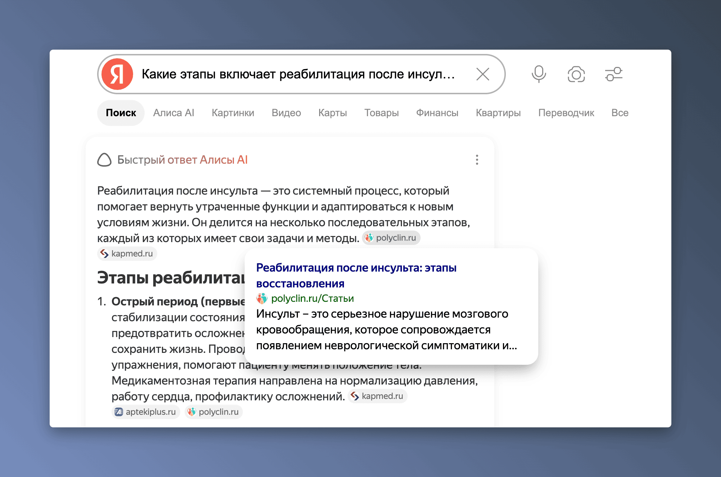Image resolution: width=721 pixels, height=477 pixels.
Task: Start voice search with microphone icon
Action: click(x=539, y=74)
